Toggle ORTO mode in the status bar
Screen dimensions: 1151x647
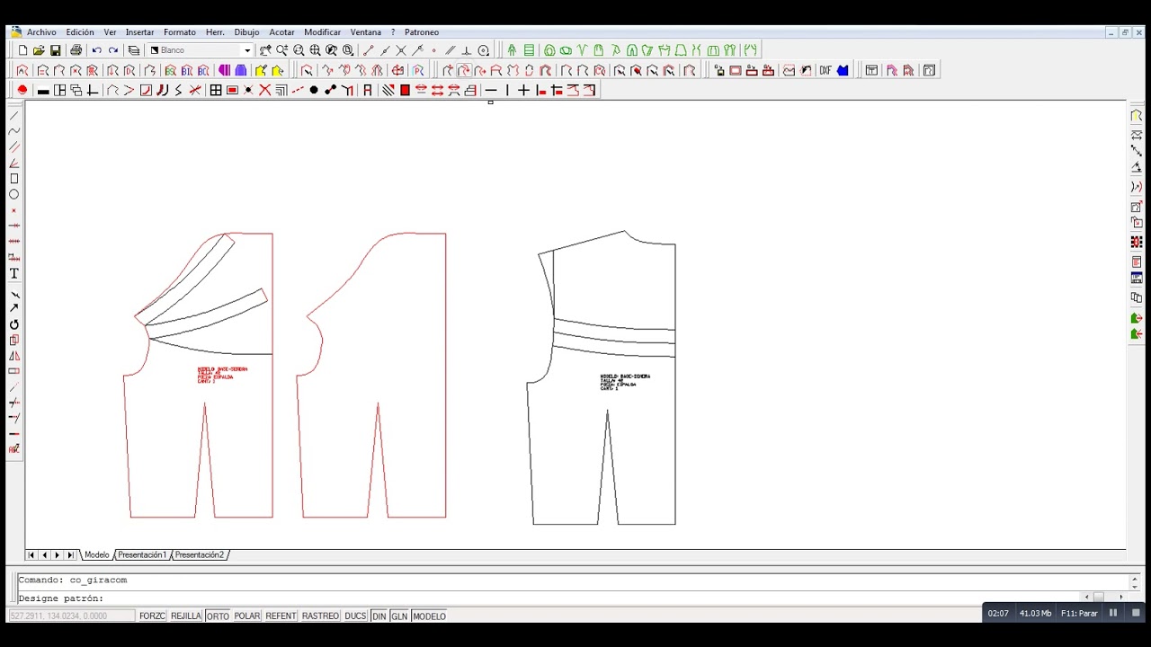[x=218, y=616]
